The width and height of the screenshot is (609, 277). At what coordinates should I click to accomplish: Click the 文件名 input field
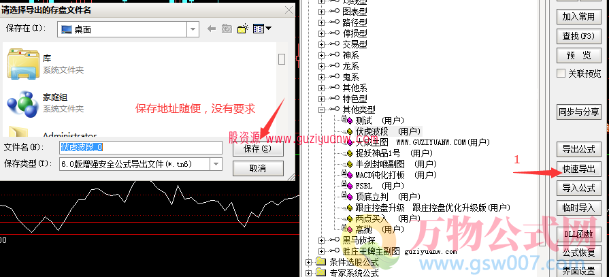point(141,148)
